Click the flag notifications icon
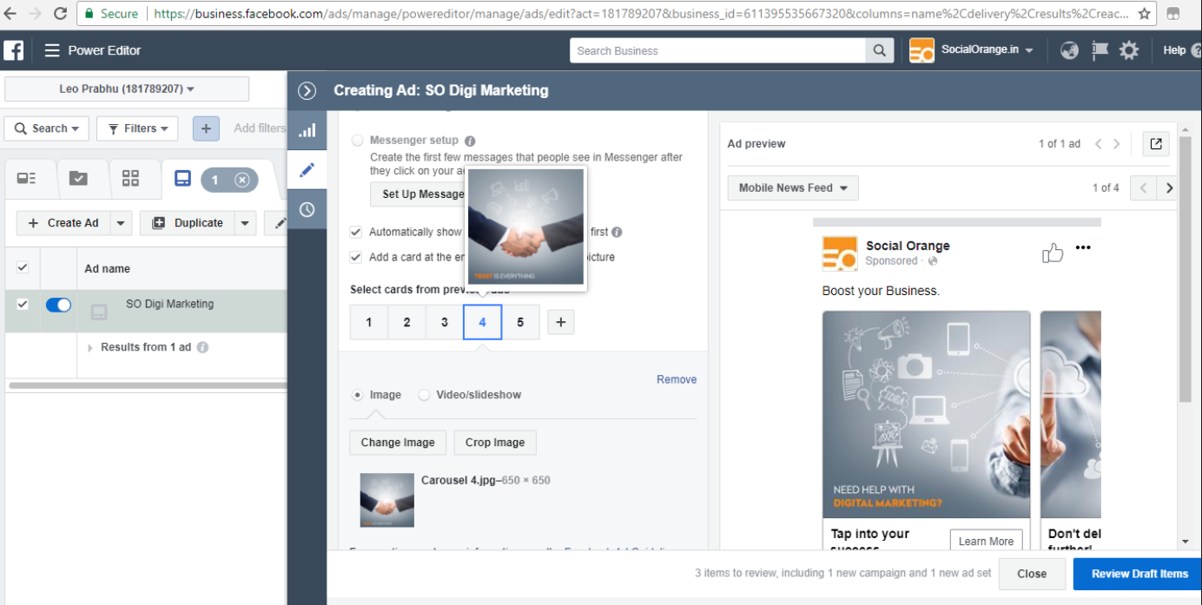 1100,49
